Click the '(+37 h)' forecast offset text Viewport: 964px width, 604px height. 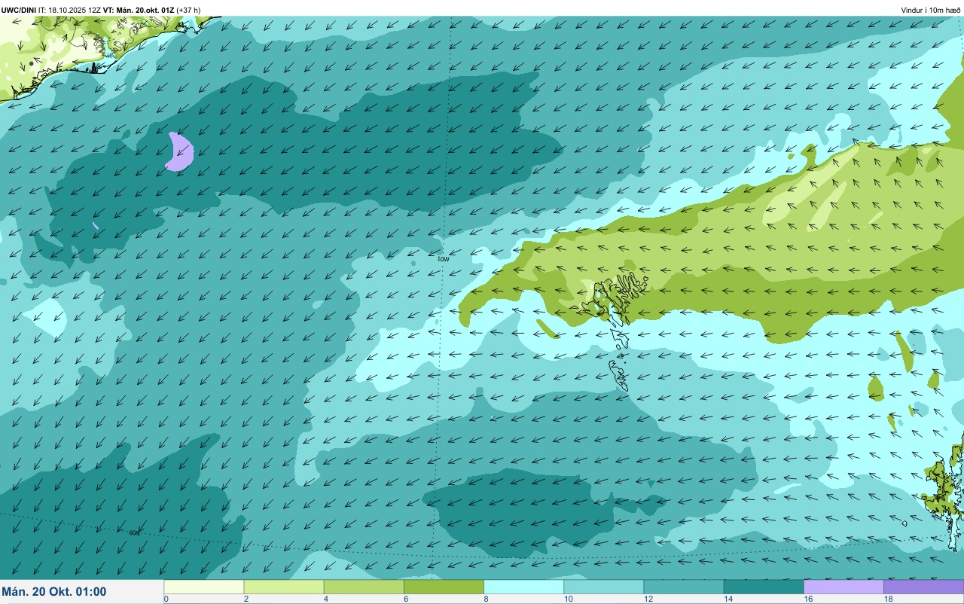pyautogui.click(x=188, y=10)
